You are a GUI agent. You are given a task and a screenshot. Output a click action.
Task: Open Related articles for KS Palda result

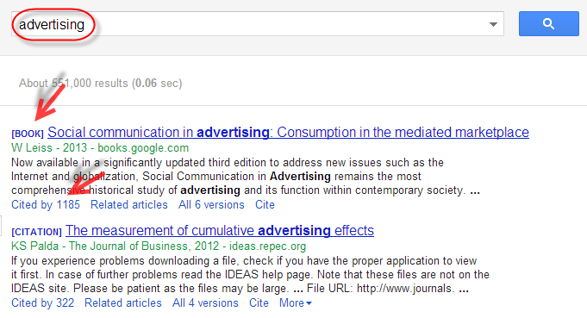(x=123, y=302)
